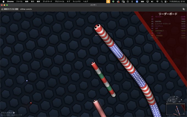This screenshot has width=187, height=117.
Task: Open the 表示 menu
Action: [x=32, y=2]
